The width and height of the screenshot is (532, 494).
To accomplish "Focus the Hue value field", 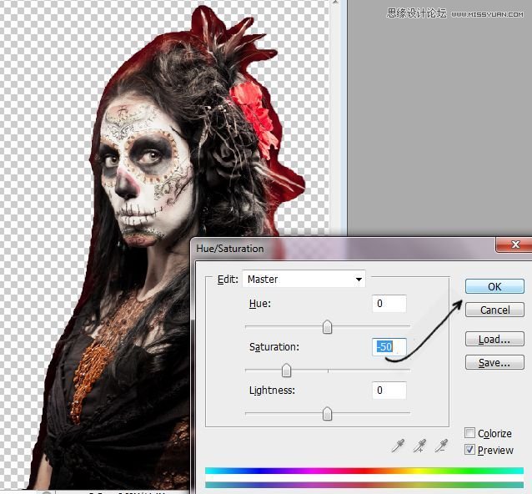I will point(389,304).
